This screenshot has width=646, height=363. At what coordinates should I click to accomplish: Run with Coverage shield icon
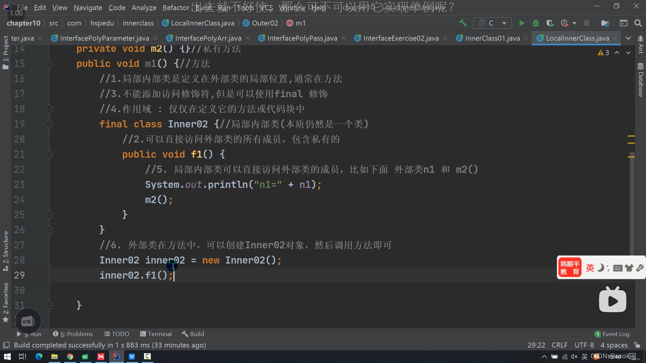[x=550, y=23]
